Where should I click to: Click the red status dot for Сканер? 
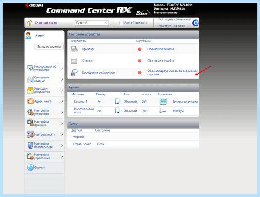pos(140,61)
